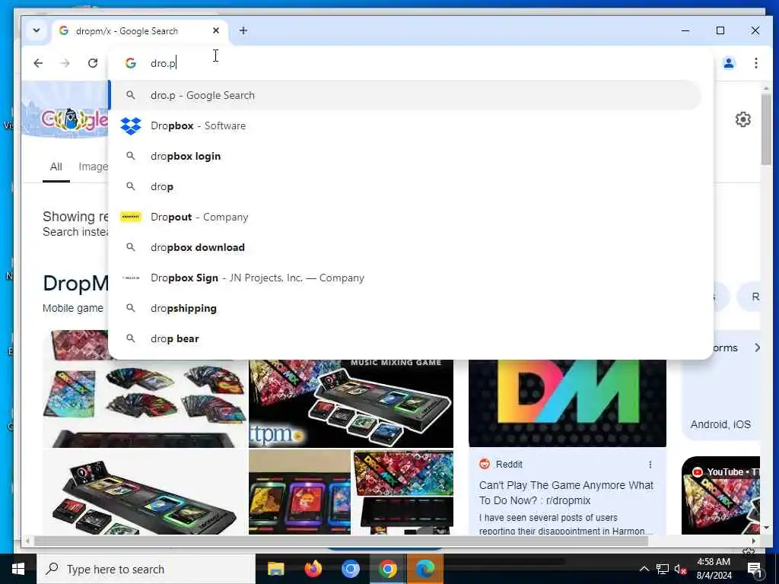779x584 pixels.
Task: Click the horizontal page scrollbar
Action: tap(341, 541)
